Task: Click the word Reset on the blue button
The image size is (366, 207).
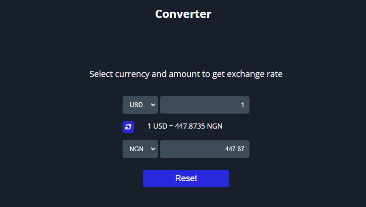Action: (186, 178)
